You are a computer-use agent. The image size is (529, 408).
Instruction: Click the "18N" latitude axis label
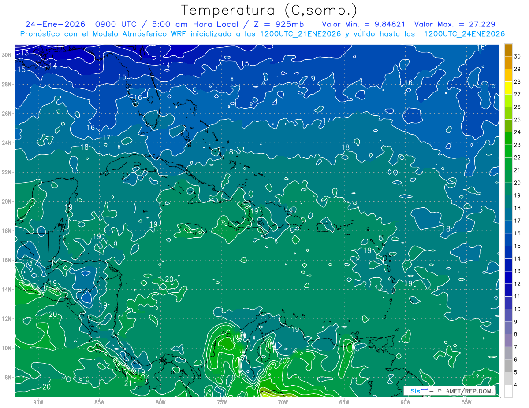pyautogui.click(x=7, y=231)
